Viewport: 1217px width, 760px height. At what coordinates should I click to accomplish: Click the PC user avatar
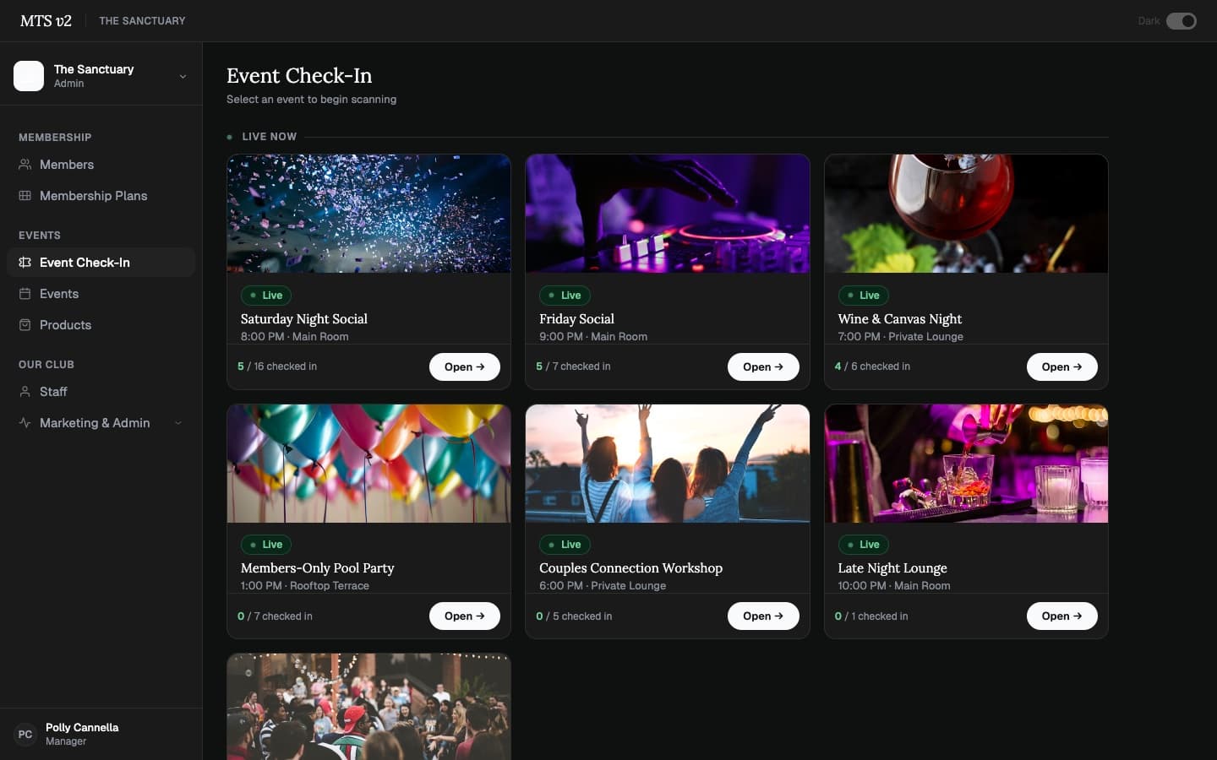pos(25,735)
